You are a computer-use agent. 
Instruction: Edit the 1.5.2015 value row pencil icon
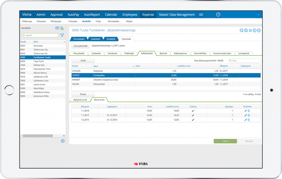(246, 120)
